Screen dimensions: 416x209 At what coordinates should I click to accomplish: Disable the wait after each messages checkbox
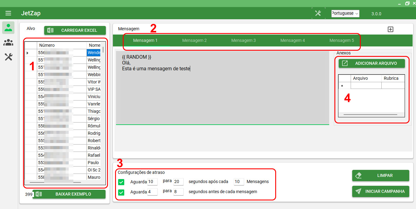[121, 182]
